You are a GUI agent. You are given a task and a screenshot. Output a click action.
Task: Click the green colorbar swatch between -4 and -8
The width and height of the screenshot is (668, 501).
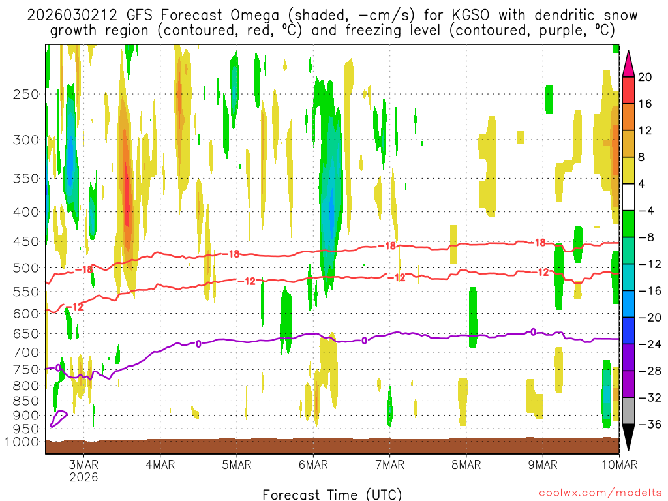[628, 224]
